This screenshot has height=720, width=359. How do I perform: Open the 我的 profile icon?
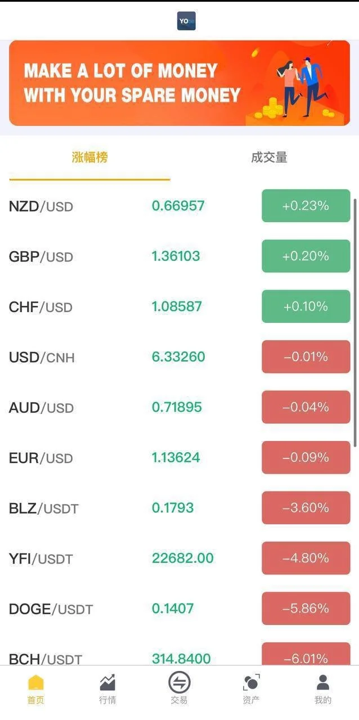click(323, 683)
